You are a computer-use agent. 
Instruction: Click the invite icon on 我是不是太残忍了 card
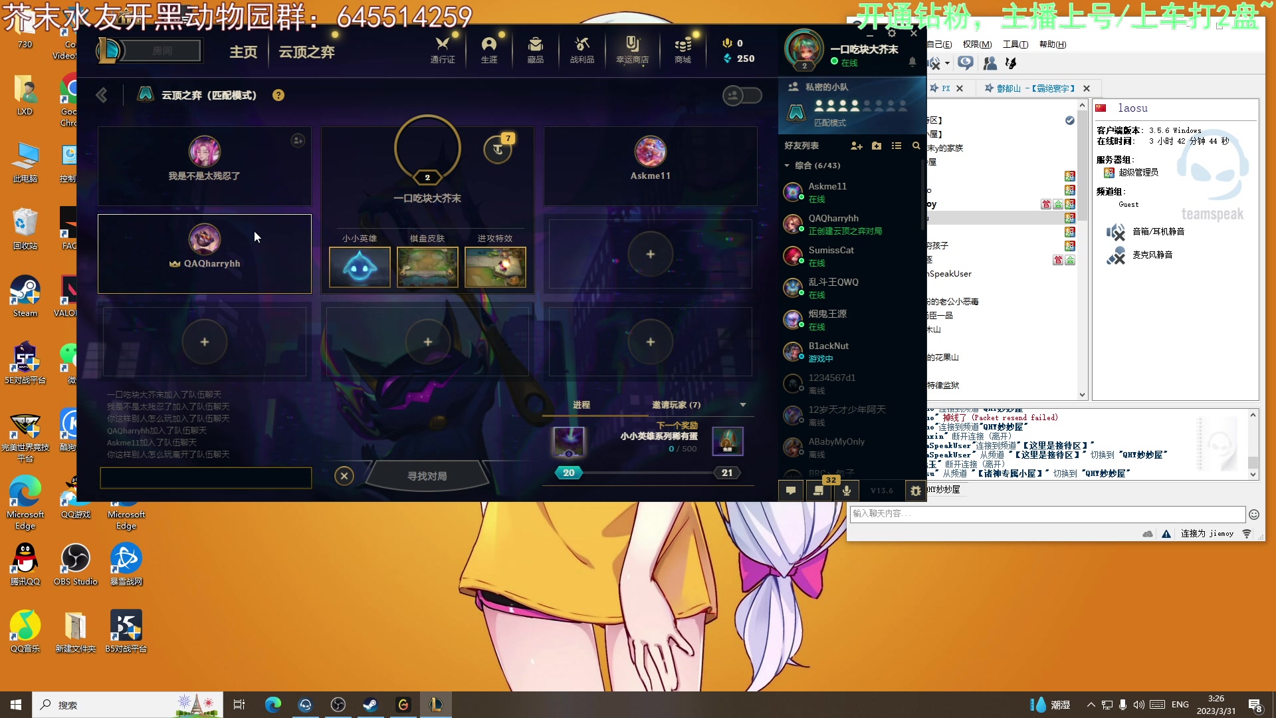point(298,140)
